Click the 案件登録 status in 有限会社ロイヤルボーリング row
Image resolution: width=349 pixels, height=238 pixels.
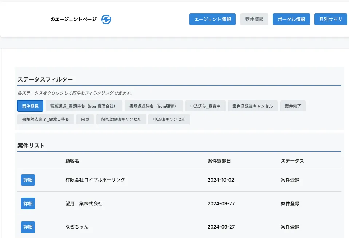coord(290,180)
